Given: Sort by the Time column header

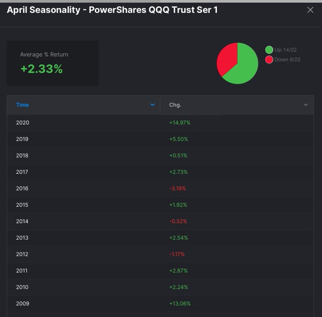Looking at the screenshot, I should pyautogui.click(x=22, y=105).
